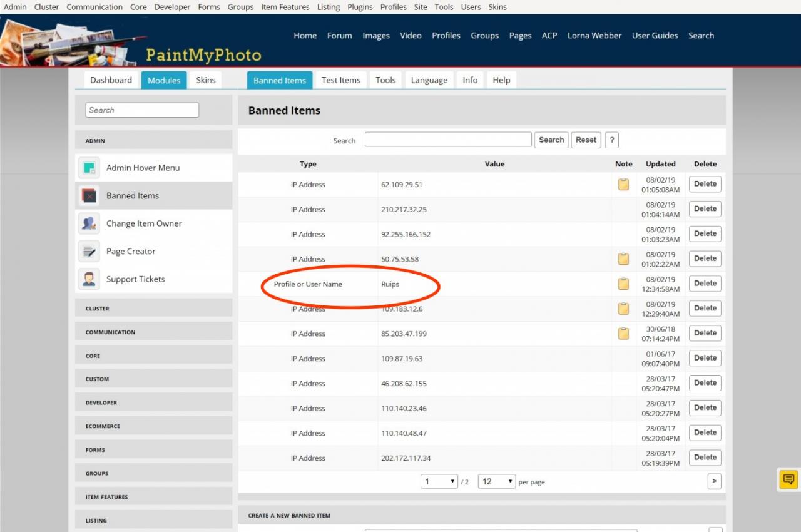Delete the banned IP 202.172.117.34
Viewport: 801px width, 532px height.
(705, 458)
